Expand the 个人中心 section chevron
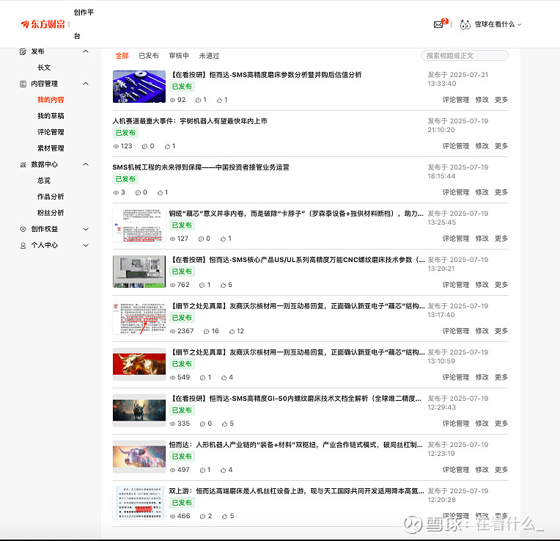Screen dimensions: 560x541 point(86,245)
